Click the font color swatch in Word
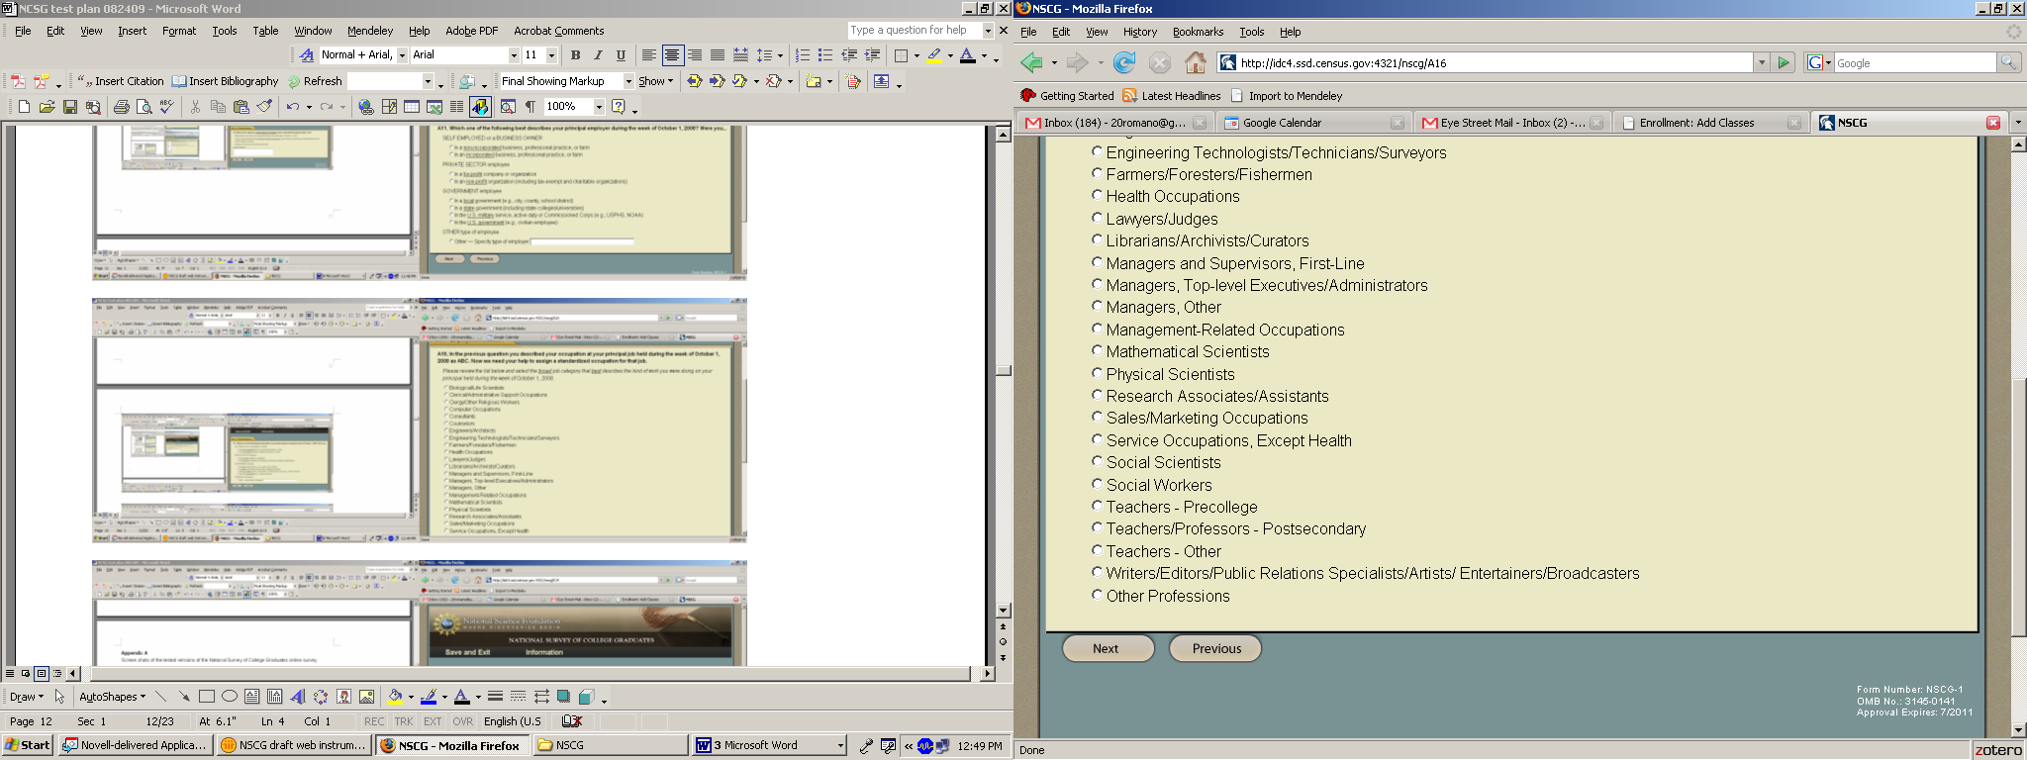 pos(968,55)
